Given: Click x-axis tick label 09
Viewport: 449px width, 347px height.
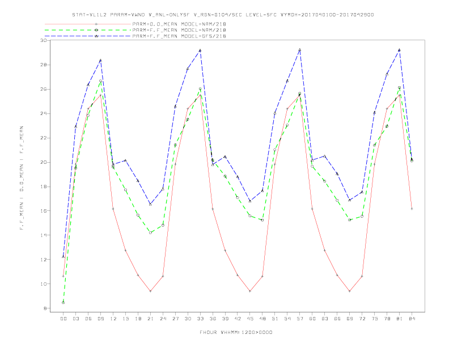Looking at the screenshot, I should click(100, 319).
